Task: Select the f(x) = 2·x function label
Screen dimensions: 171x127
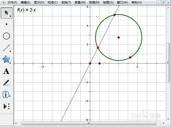Action: tap(26, 10)
